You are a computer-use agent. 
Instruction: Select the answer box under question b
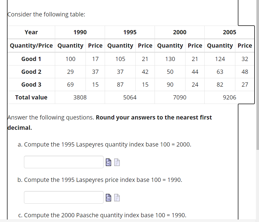(x=63, y=197)
